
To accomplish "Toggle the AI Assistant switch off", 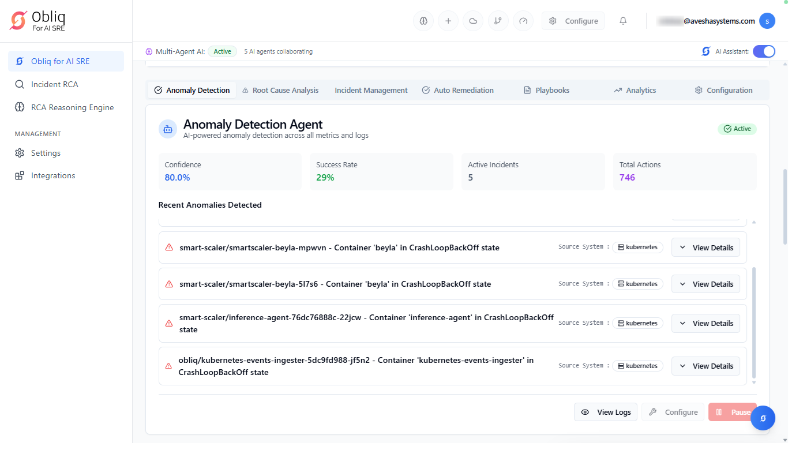I will (x=763, y=51).
